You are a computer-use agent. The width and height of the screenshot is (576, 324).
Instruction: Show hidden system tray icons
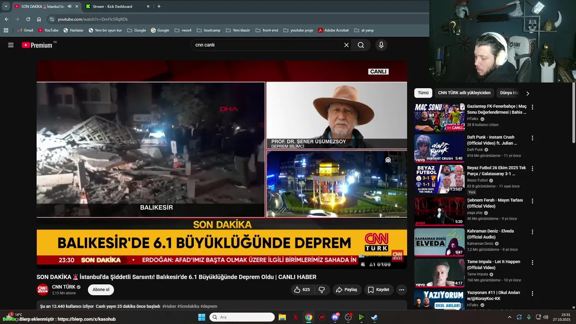coord(509,317)
